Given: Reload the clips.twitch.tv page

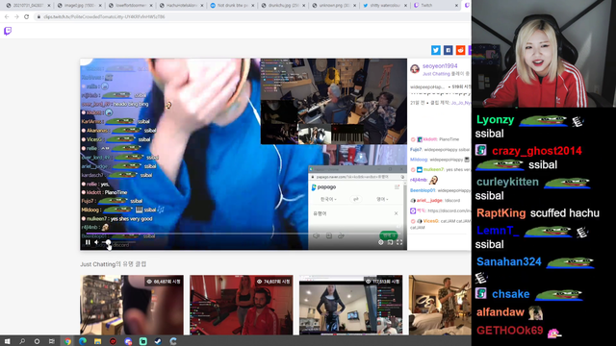Looking at the screenshot, I should (x=26, y=17).
